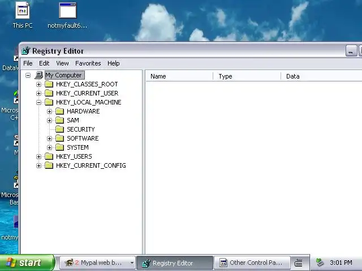
Task: Select HKEY_CURRENT_CONFIG label in tree
Action: pyautogui.click(x=91, y=165)
